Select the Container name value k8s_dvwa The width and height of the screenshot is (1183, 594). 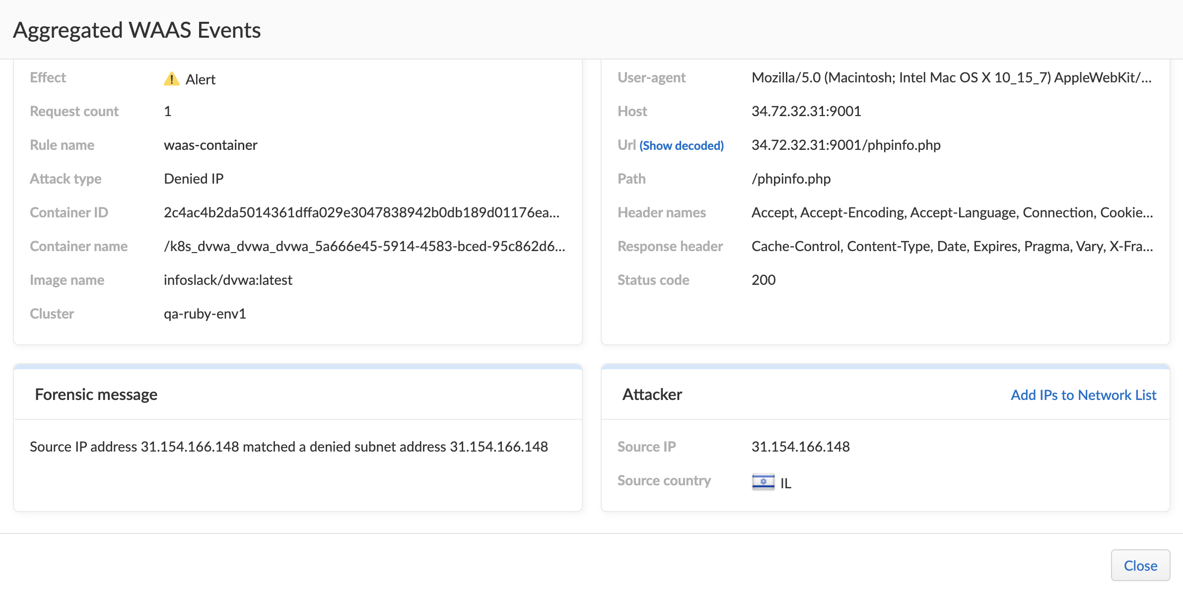364,246
